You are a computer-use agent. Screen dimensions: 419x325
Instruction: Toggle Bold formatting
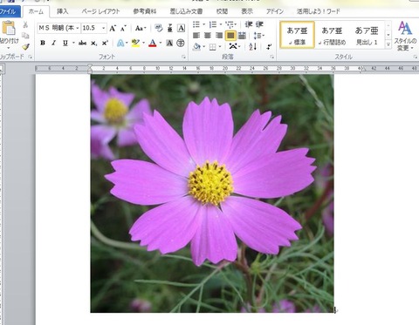(x=43, y=43)
